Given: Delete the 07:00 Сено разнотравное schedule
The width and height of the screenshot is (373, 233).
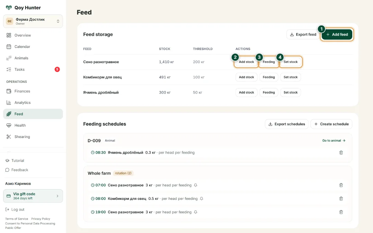Looking at the screenshot, I should tap(341, 185).
